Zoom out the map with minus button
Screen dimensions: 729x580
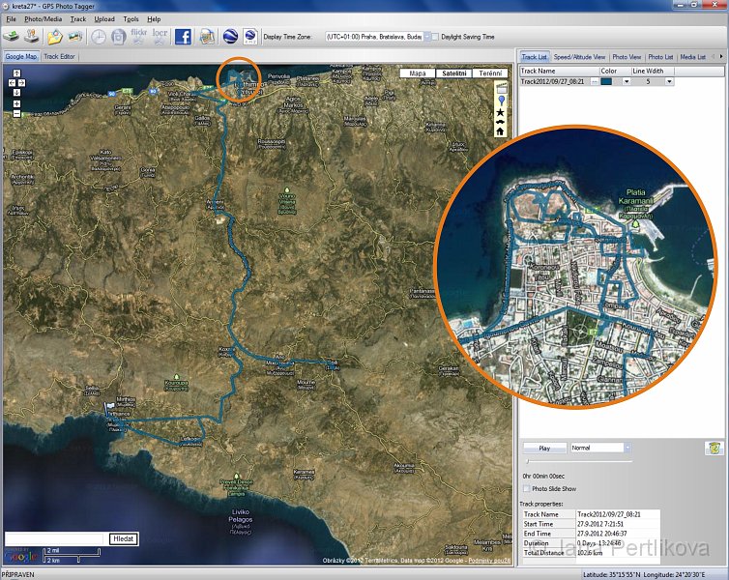pyautogui.click(x=16, y=113)
